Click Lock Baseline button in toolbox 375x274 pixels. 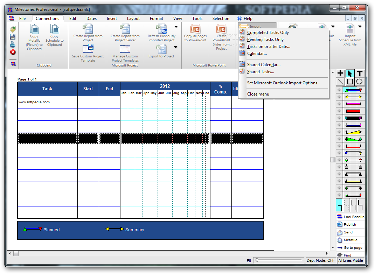click(x=350, y=217)
